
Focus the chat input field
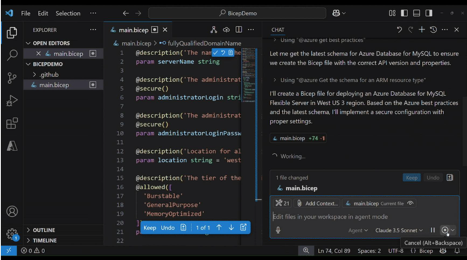364,216
